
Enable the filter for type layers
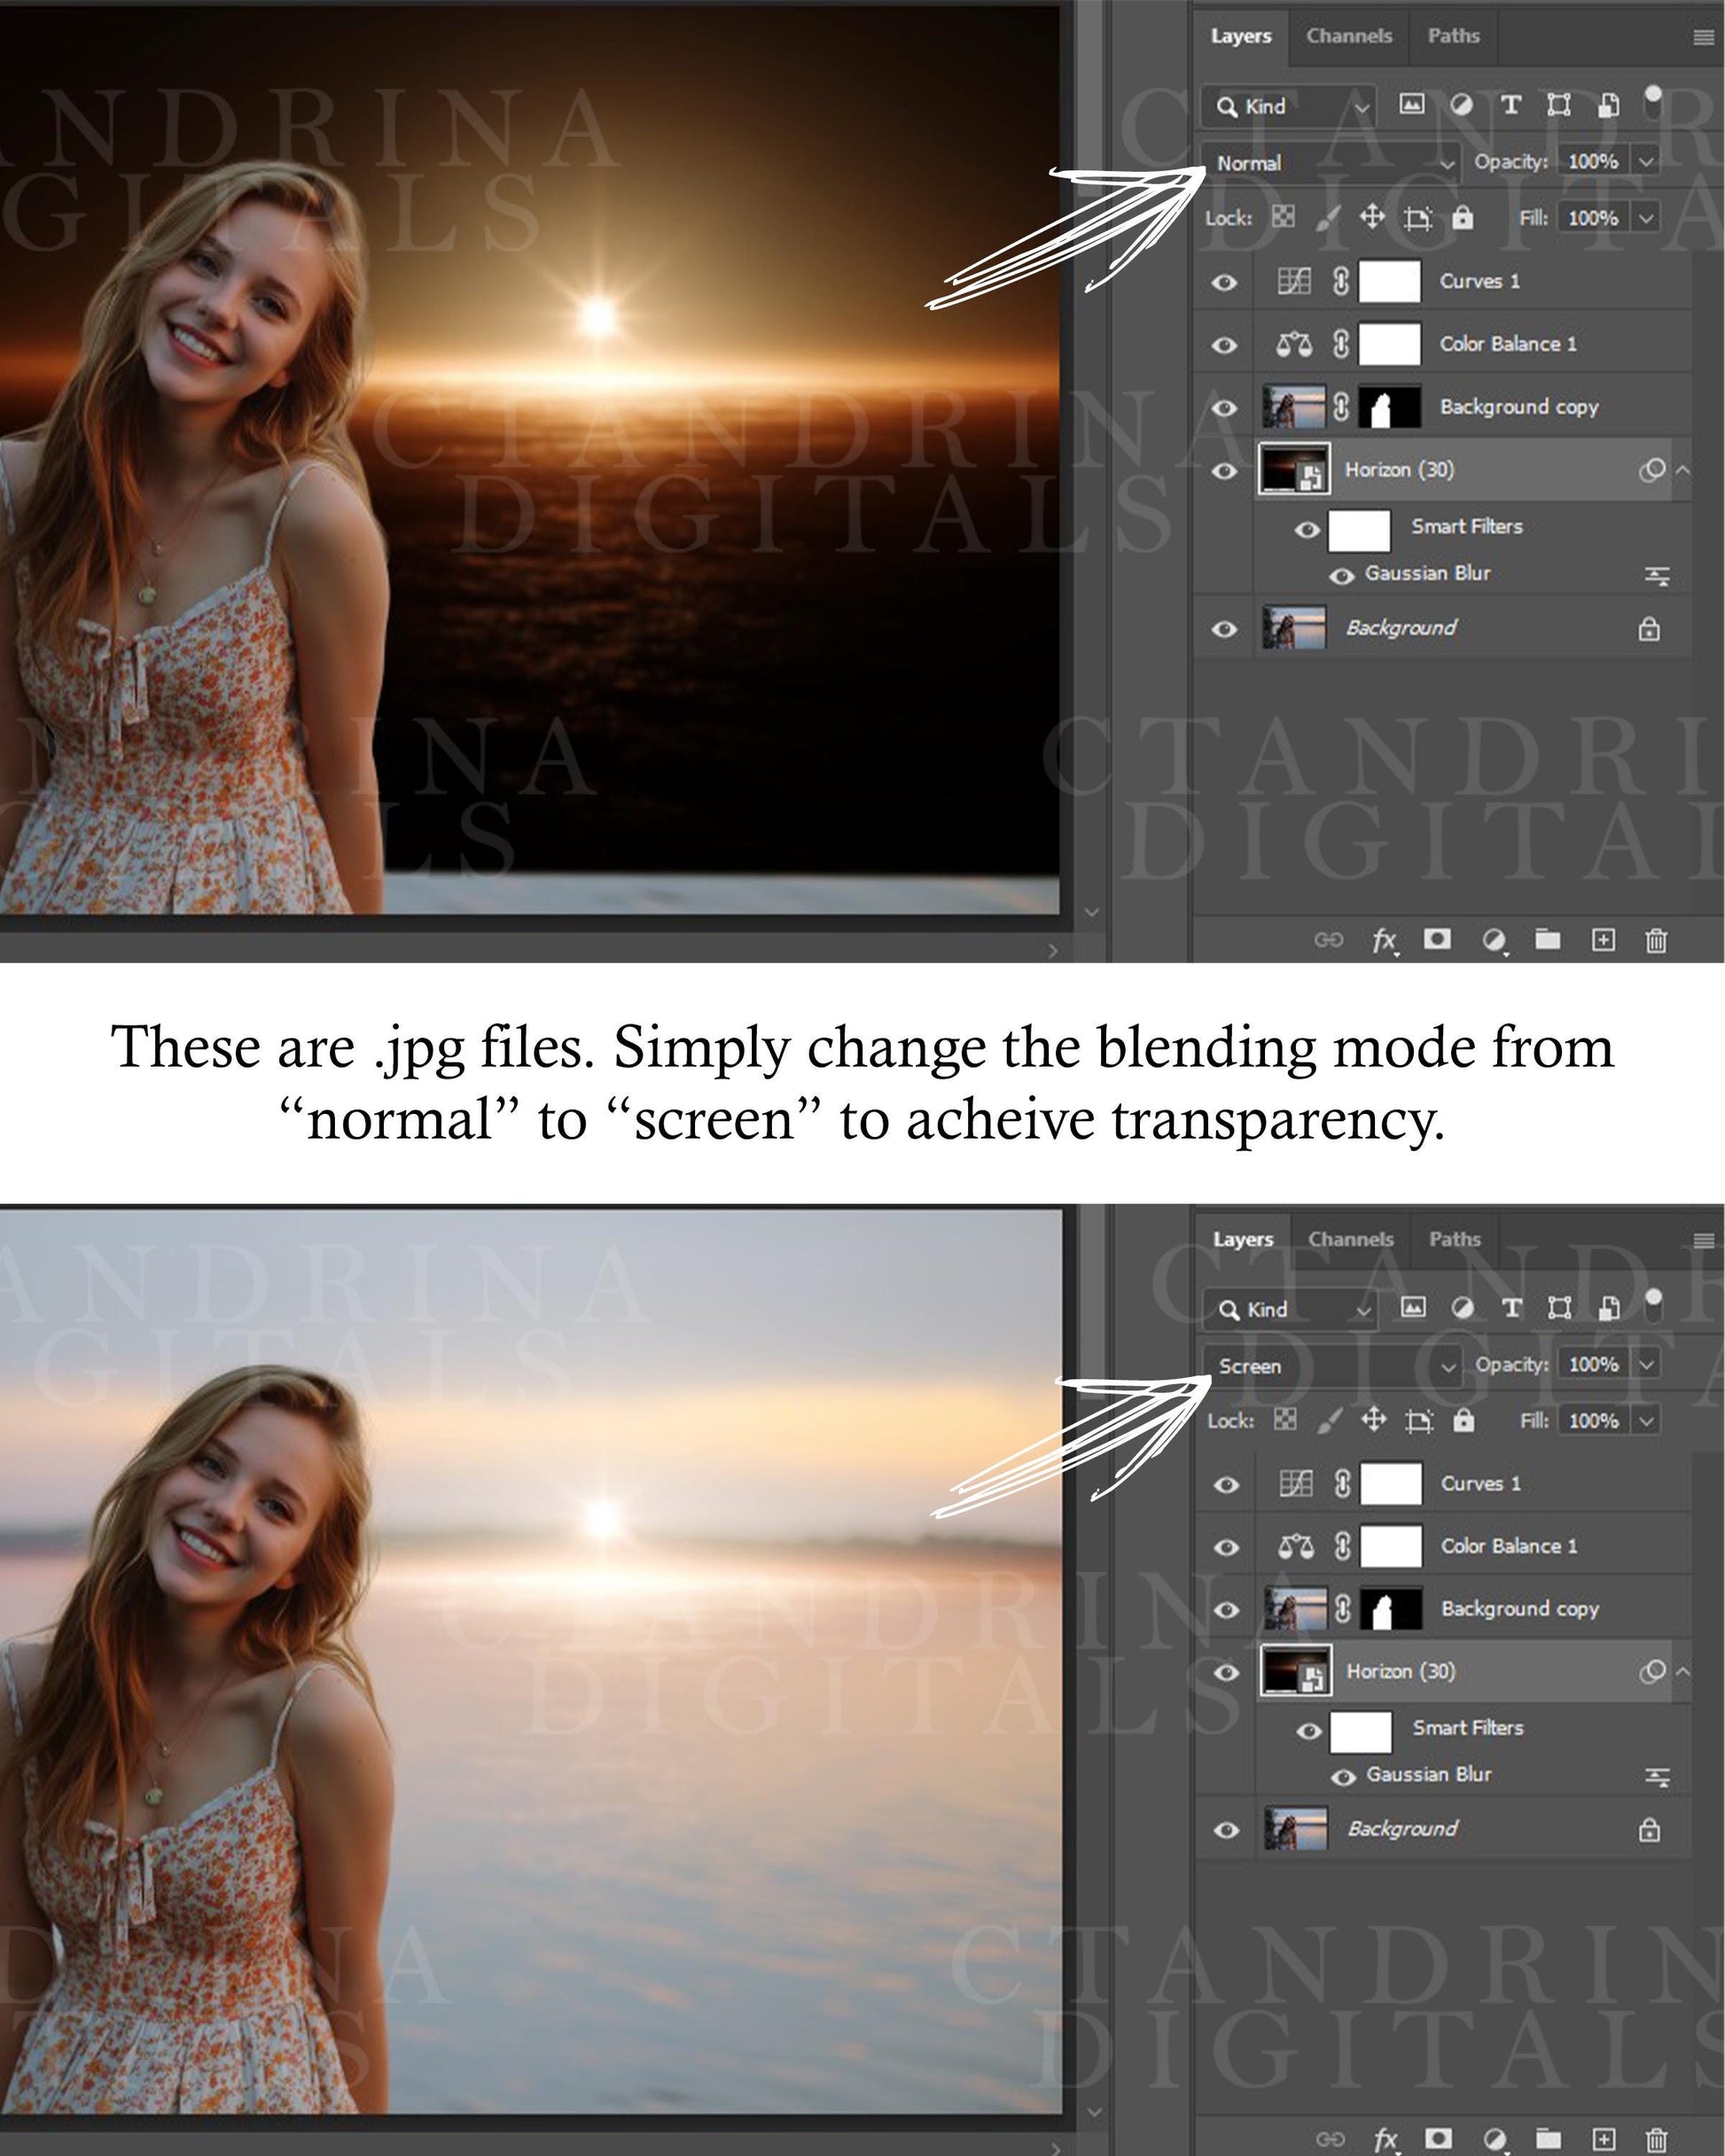point(1510,103)
